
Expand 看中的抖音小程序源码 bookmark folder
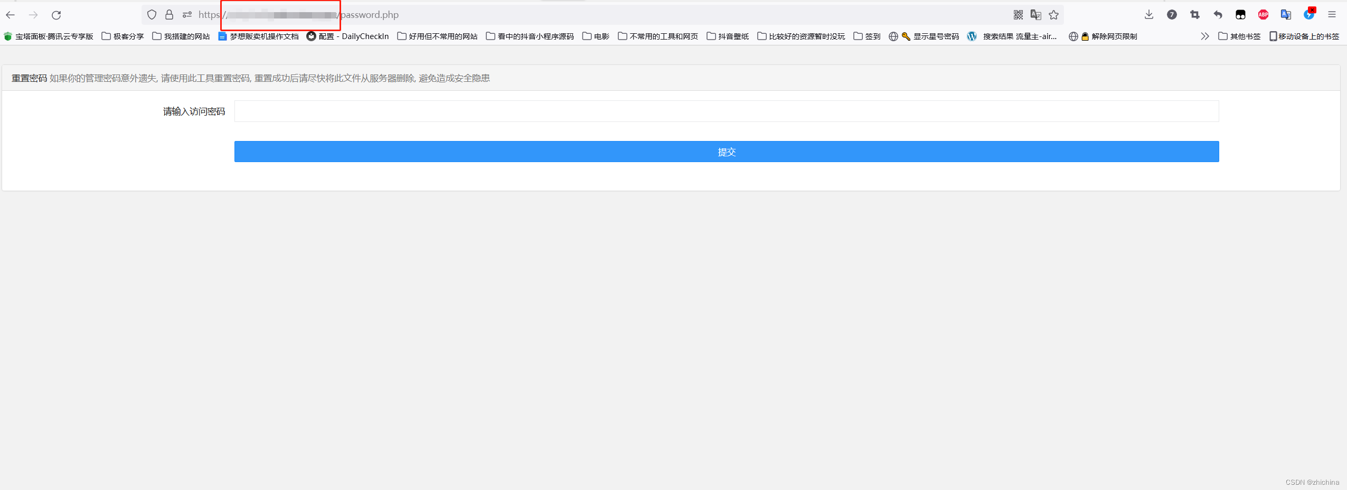(x=530, y=36)
